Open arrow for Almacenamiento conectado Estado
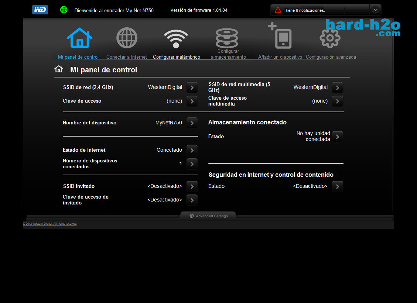The image size is (417, 303). [x=338, y=137]
